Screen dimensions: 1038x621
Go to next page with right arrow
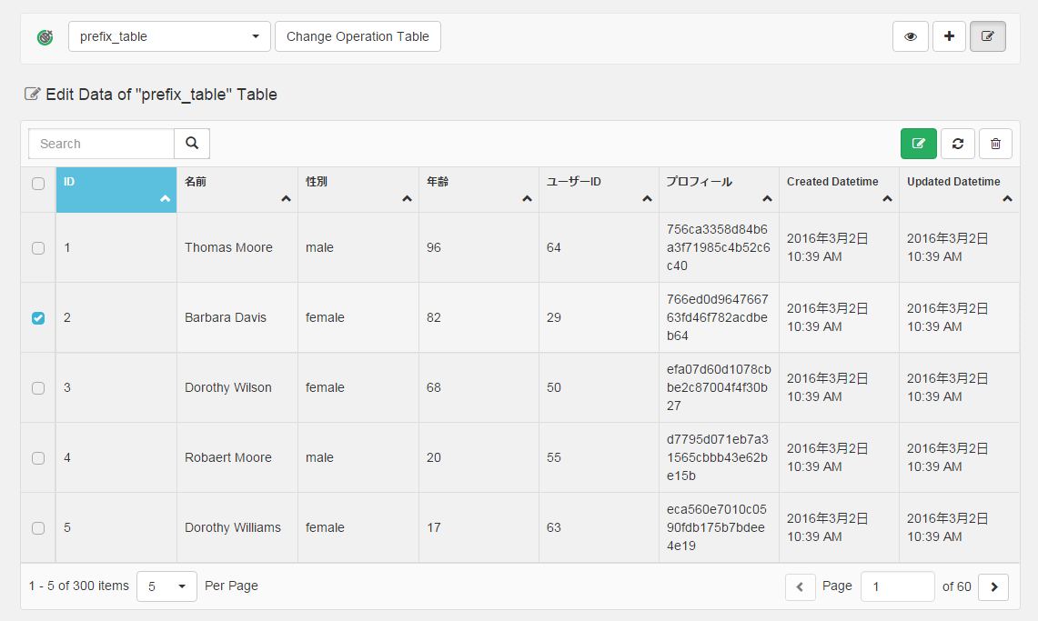993,587
